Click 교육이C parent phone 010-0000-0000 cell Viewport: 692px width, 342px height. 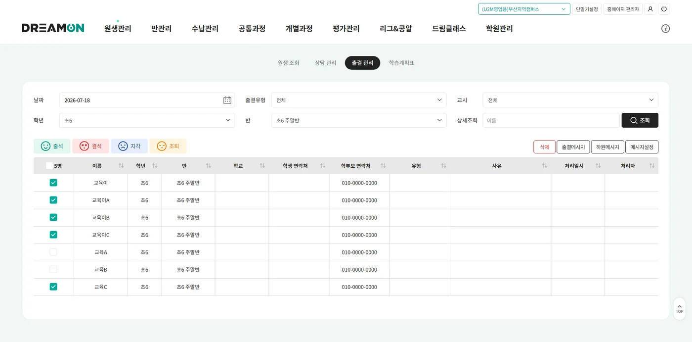359,235
